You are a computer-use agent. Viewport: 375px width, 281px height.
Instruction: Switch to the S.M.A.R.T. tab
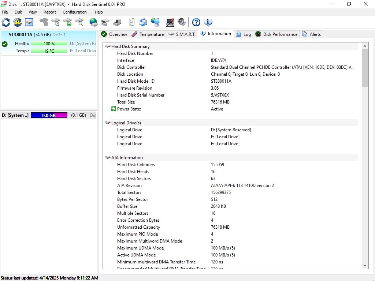tap(182, 34)
